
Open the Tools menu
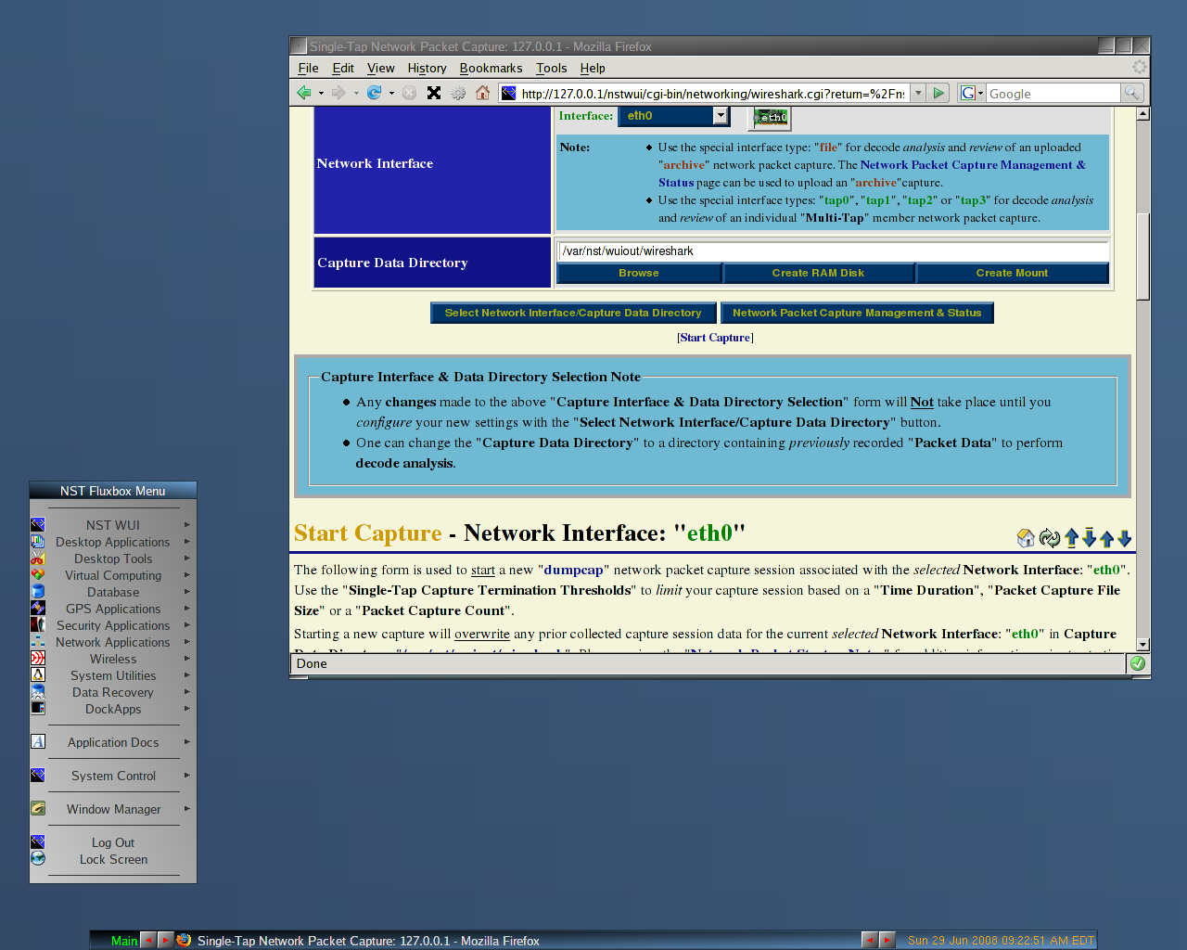(x=551, y=68)
